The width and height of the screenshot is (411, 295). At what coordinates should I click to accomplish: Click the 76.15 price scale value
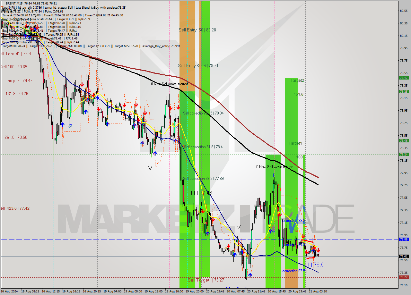click(404, 285)
